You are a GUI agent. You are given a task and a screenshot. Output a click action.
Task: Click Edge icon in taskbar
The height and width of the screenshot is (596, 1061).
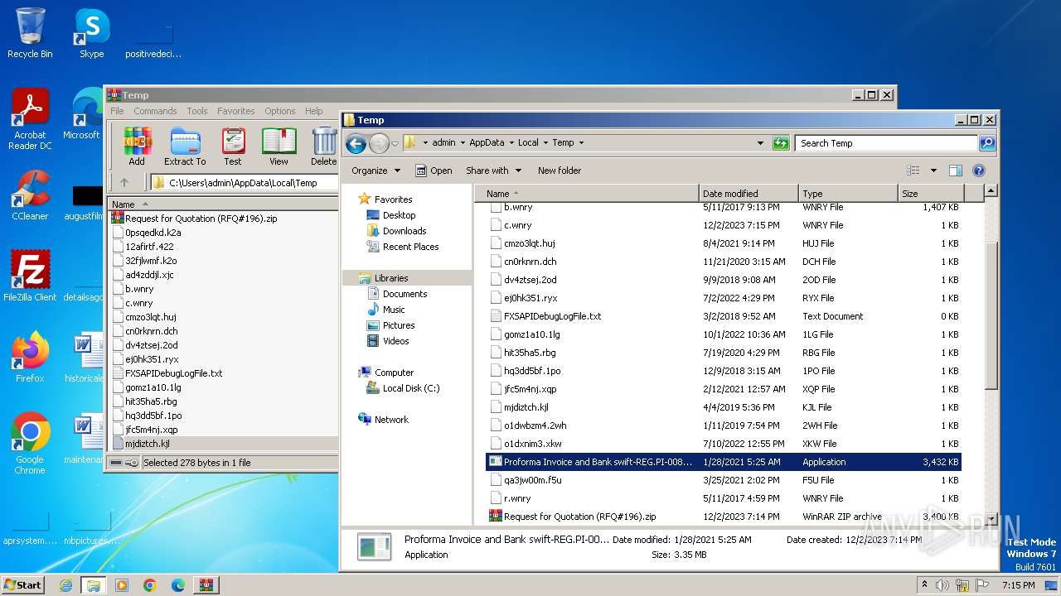point(178,585)
